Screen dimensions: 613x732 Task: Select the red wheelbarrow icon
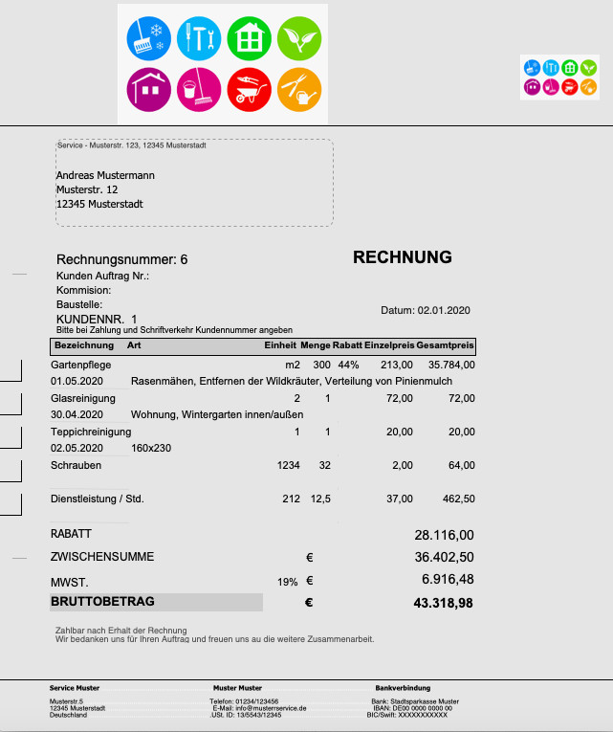point(249,90)
